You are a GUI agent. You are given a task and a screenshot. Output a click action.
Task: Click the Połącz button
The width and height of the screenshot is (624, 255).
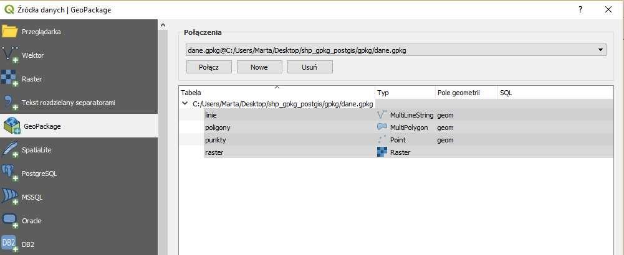click(209, 67)
